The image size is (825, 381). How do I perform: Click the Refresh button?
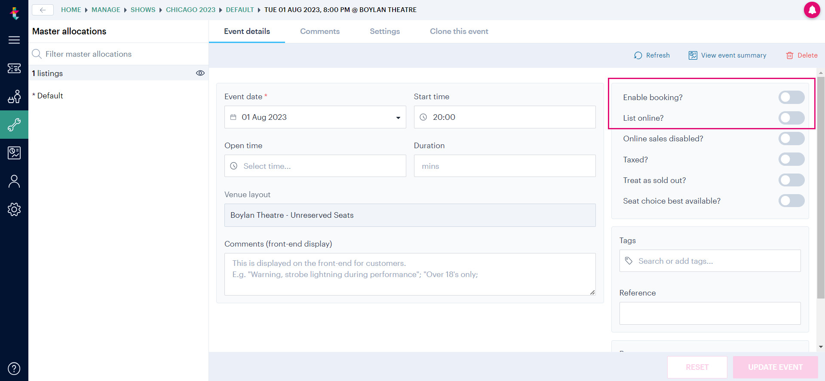(x=652, y=55)
